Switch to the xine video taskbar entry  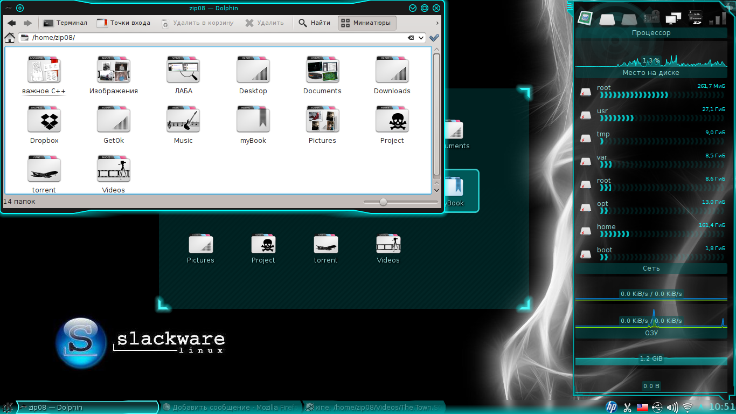374,407
